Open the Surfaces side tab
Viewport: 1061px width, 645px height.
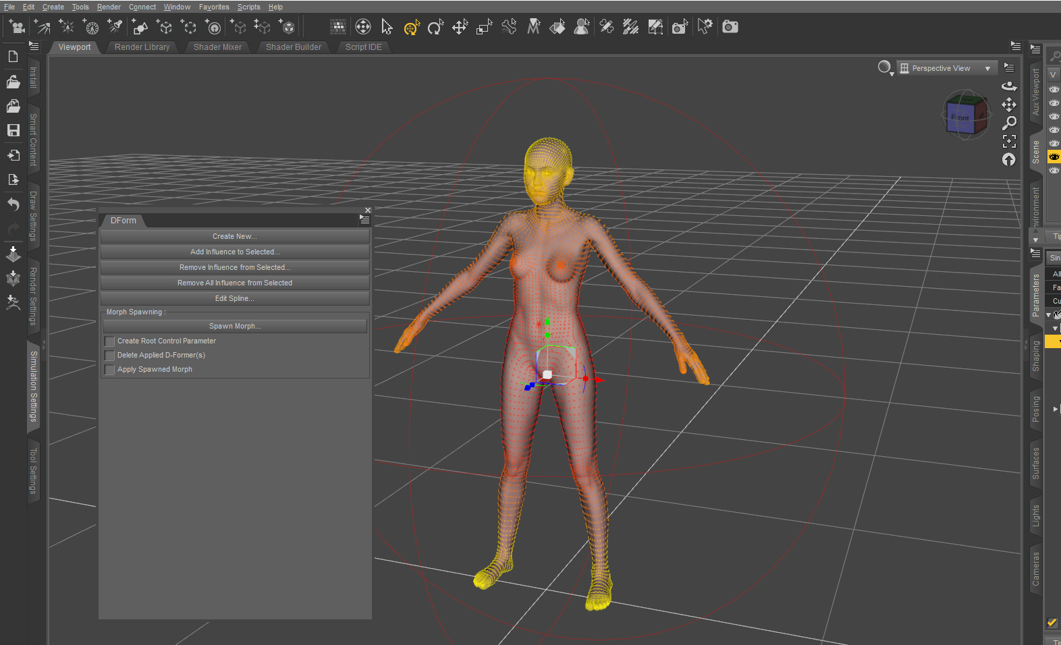1036,464
